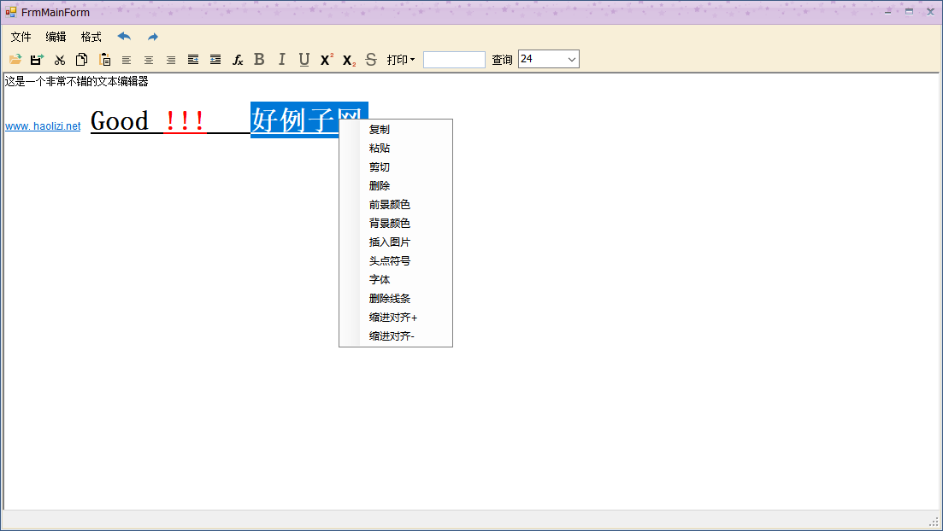Click the red !!! text
Viewport: 943px width, 531px height.
click(x=186, y=120)
